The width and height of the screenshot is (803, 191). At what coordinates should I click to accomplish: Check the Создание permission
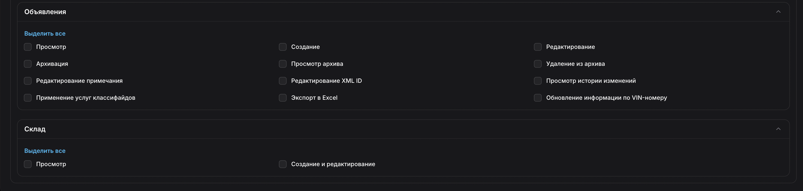tap(283, 47)
